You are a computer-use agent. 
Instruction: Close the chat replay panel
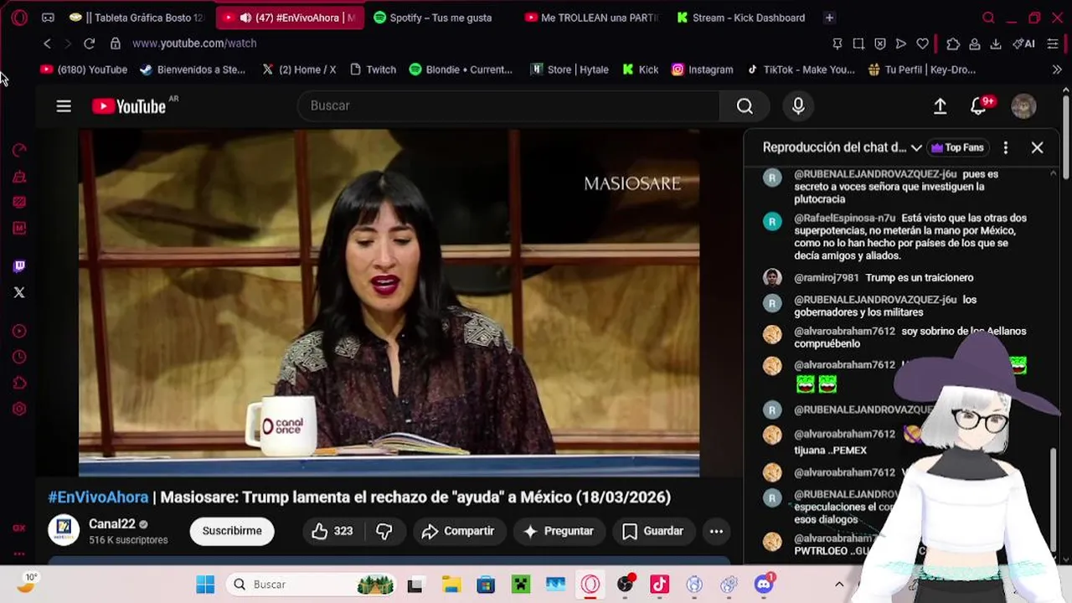tap(1037, 147)
